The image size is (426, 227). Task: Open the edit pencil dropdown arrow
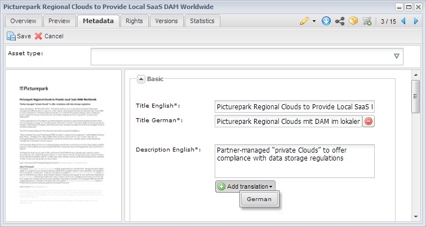[x=314, y=21]
